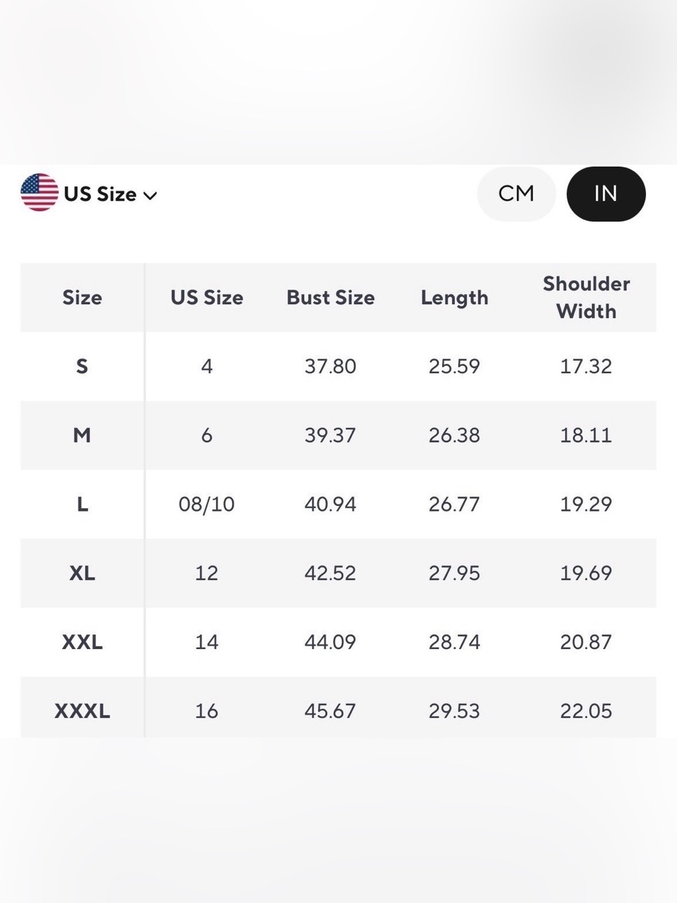
Task: Click the 22.05 shoulder width value
Action: (x=586, y=711)
